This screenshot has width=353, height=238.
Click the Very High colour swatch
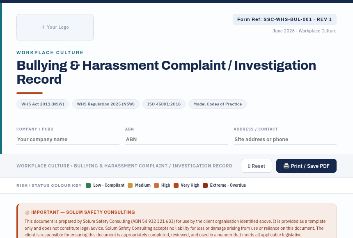click(x=176, y=185)
